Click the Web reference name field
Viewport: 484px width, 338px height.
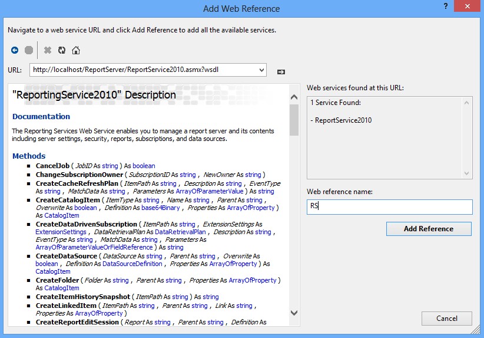[390, 207]
